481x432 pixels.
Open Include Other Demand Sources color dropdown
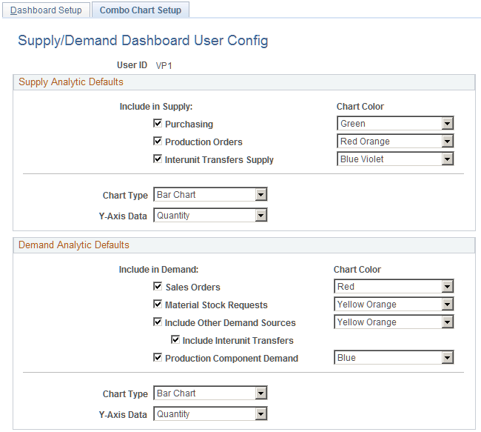pos(394,322)
